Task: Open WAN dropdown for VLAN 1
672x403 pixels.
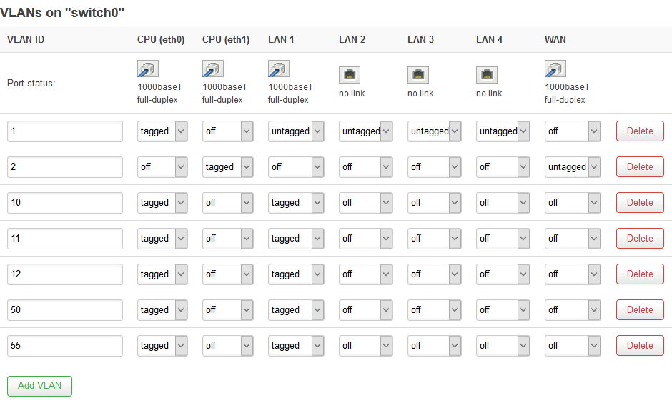Action: 573,131
